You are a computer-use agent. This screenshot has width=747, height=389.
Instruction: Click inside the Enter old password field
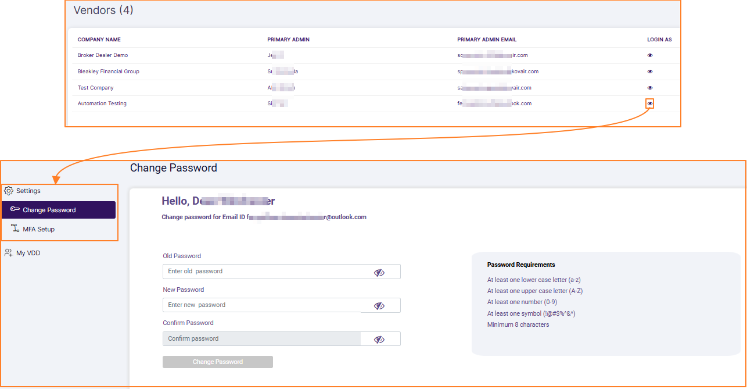pos(261,271)
